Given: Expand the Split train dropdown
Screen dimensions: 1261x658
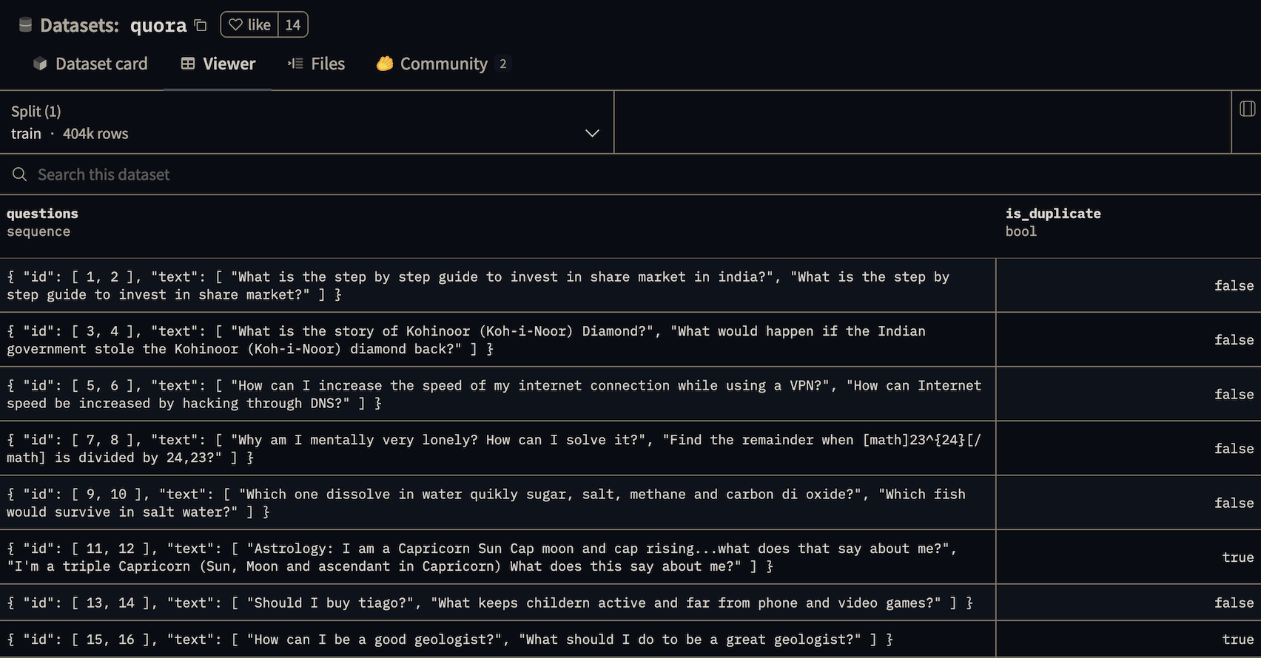Looking at the screenshot, I should 306,122.
